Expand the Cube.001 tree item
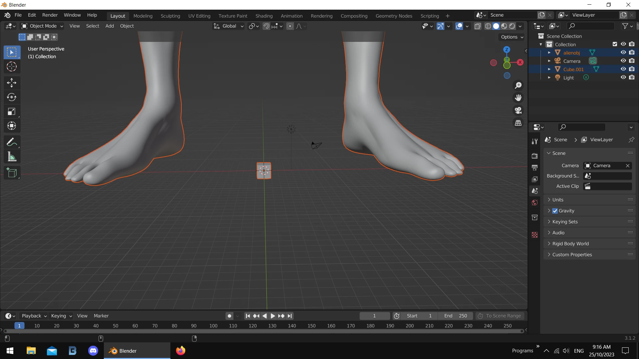The height and width of the screenshot is (359, 639). pyautogui.click(x=549, y=69)
